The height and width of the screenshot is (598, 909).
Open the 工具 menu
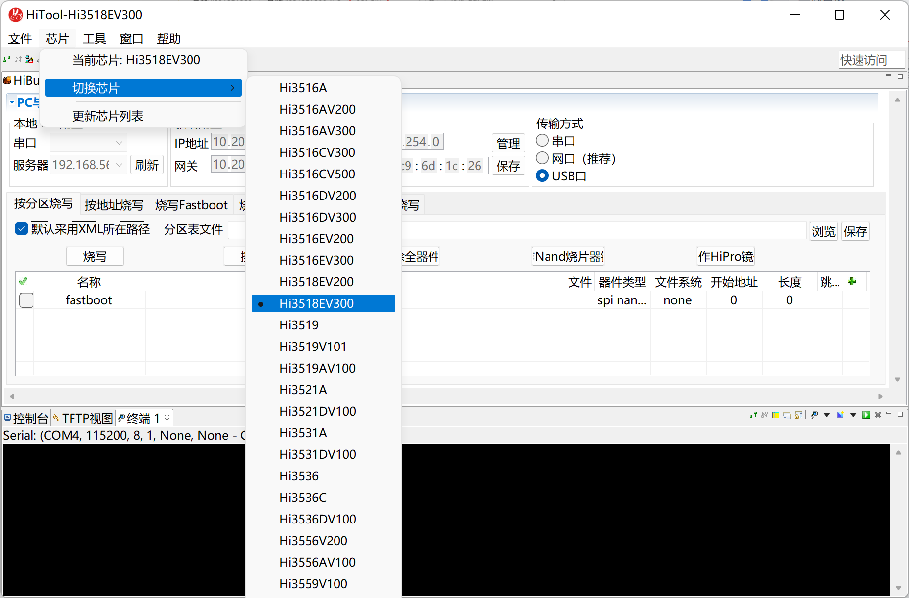pyautogui.click(x=95, y=38)
